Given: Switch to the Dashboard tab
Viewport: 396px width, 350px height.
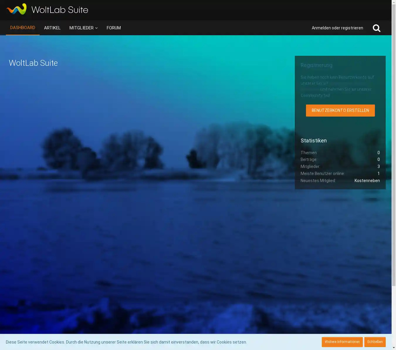Looking at the screenshot, I should tap(23, 28).
